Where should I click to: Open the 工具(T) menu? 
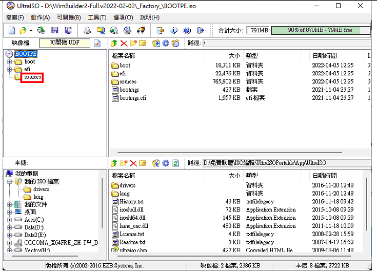97,17
